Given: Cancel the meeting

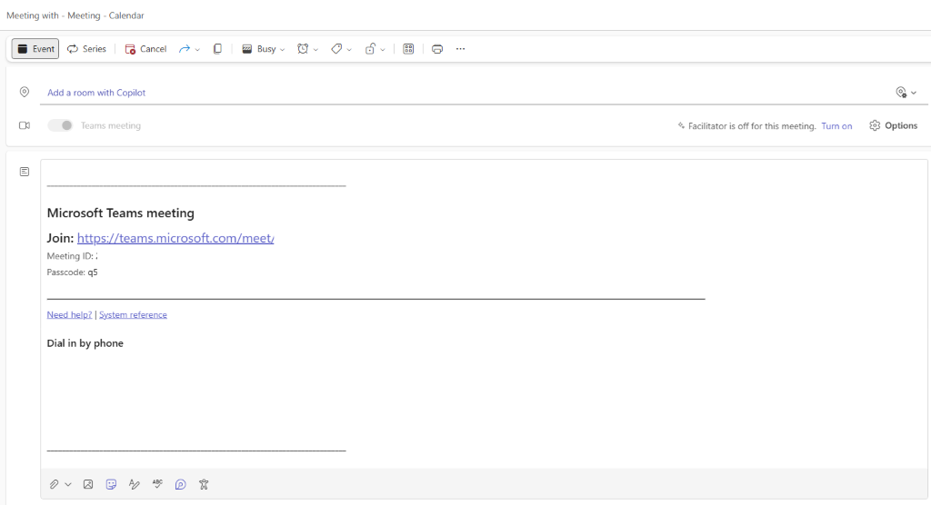Looking at the screenshot, I should (x=145, y=49).
